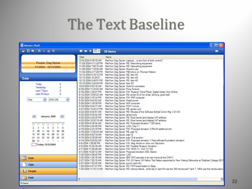Go to previous month in calendar
Image resolution: width=252 pixels, height=189 pixels.
(34, 116)
